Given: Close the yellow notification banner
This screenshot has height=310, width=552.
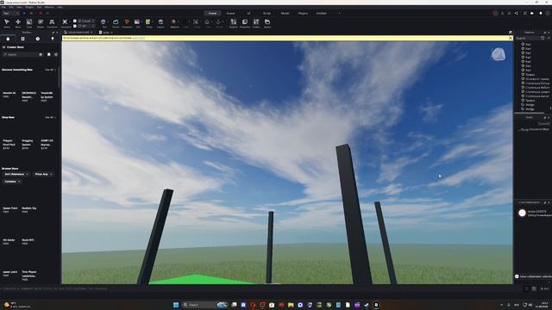Looking at the screenshot, I should click(x=511, y=38).
